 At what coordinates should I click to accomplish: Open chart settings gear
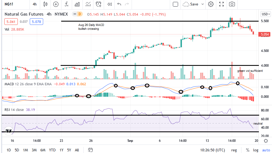pos(211,4)
